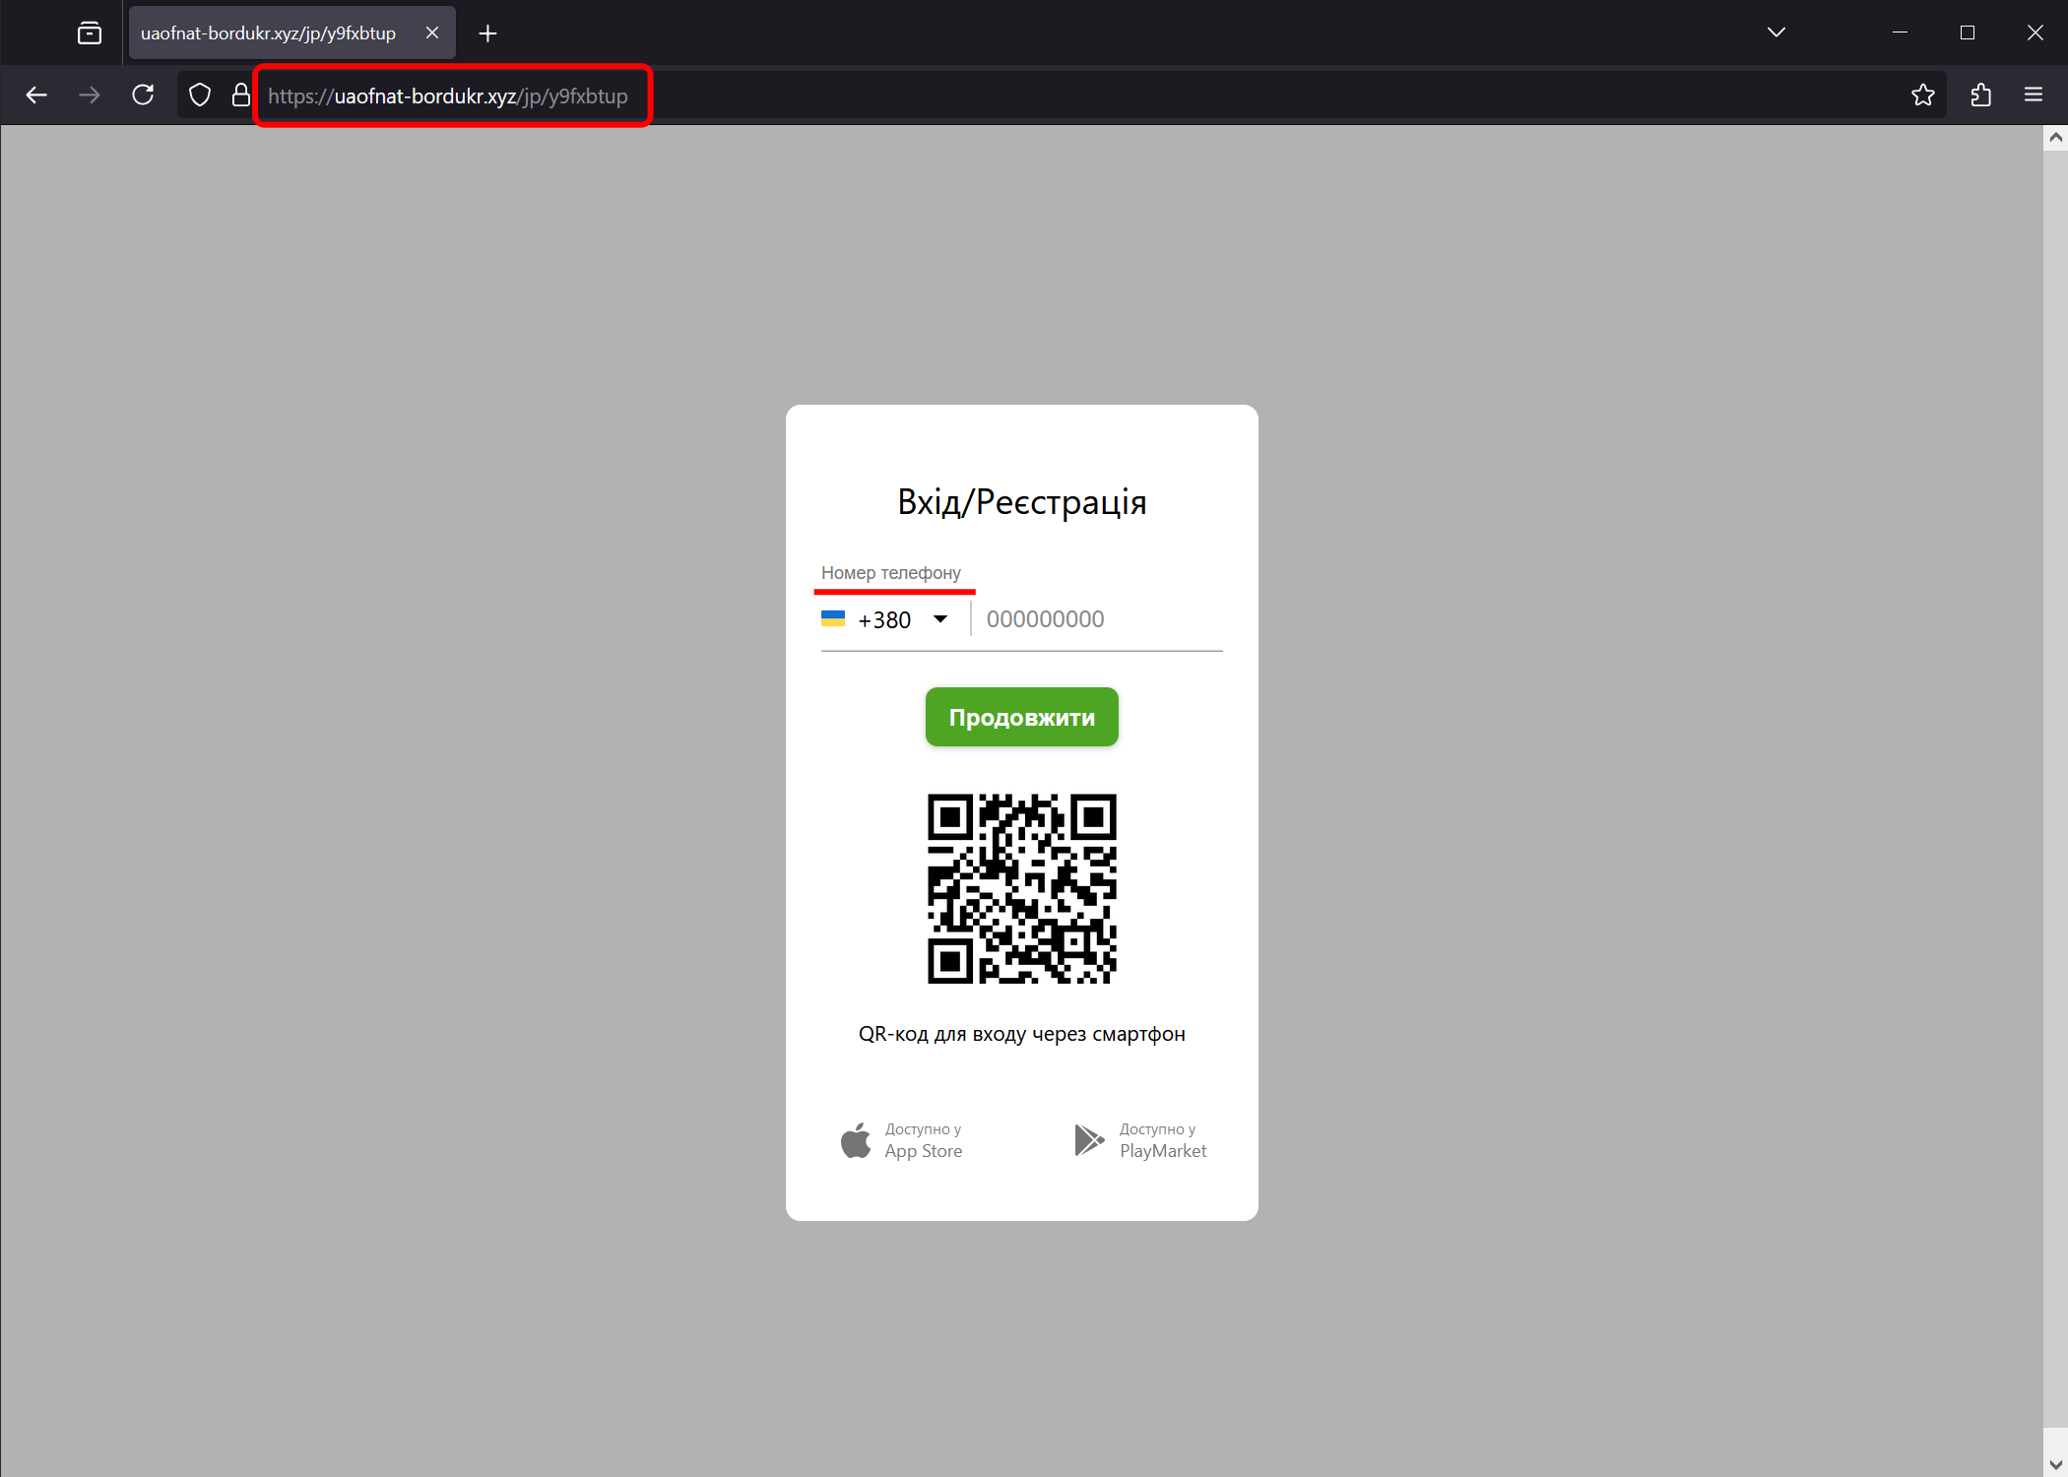Click the forward navigation arrow
Viewport: 2068px width, 1477px height.
[90, 96]
